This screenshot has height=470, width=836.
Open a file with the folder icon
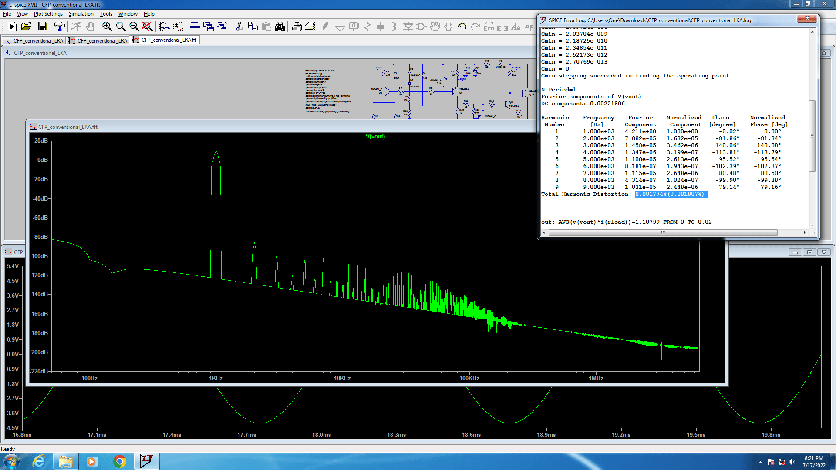point(26,27)
